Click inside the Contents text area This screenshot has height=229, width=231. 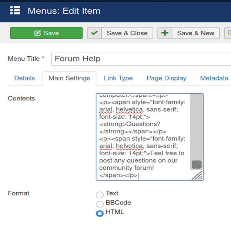click(x=143, y=137)
